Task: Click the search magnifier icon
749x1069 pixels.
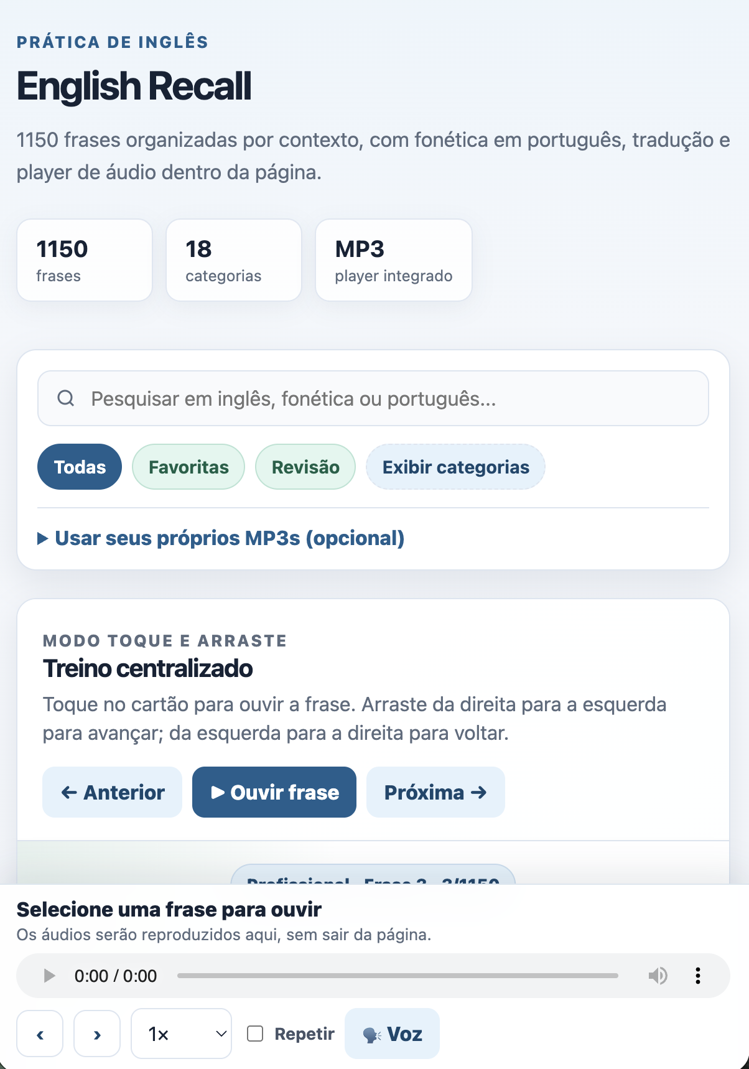Action: coord(66,398)
